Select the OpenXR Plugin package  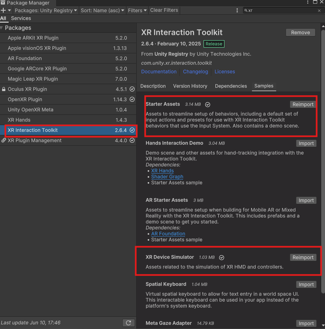click(x=68, y=99)
